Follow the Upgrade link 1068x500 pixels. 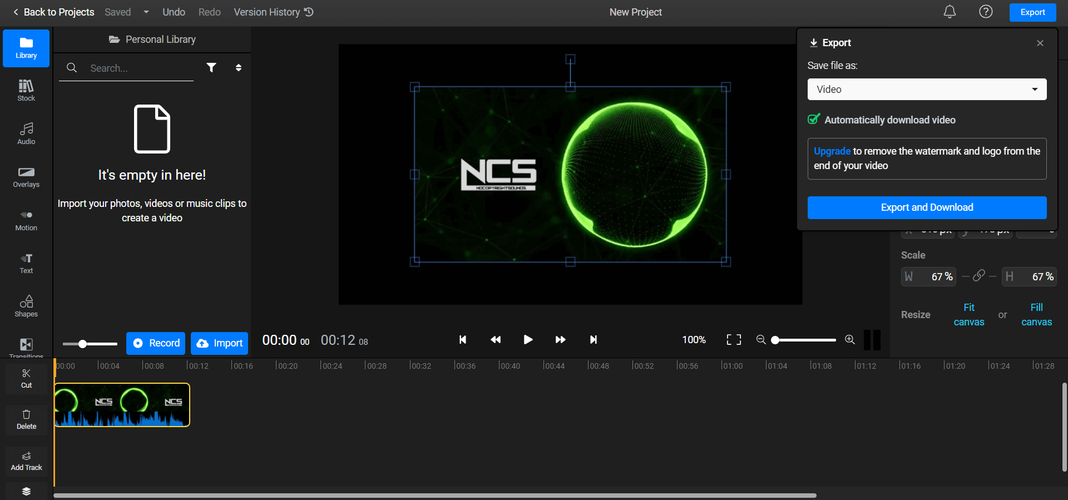pos(832,151)
